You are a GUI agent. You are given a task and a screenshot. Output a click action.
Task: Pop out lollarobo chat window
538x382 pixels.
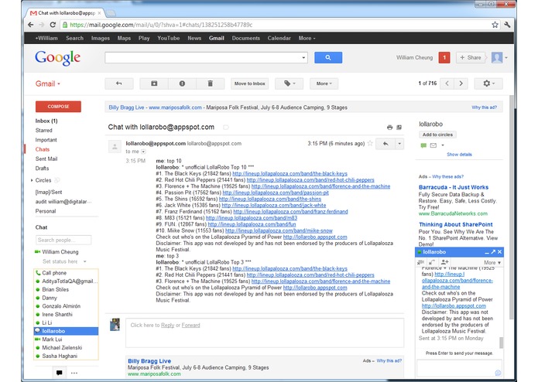point(493,252)
